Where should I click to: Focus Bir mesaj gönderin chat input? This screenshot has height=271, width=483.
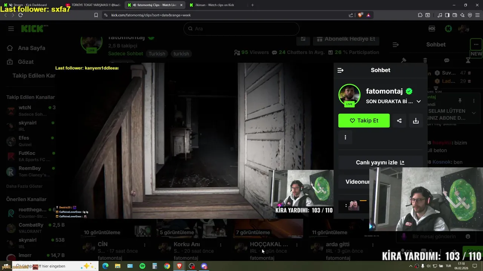pyautogui.click(x=434, y=236)
